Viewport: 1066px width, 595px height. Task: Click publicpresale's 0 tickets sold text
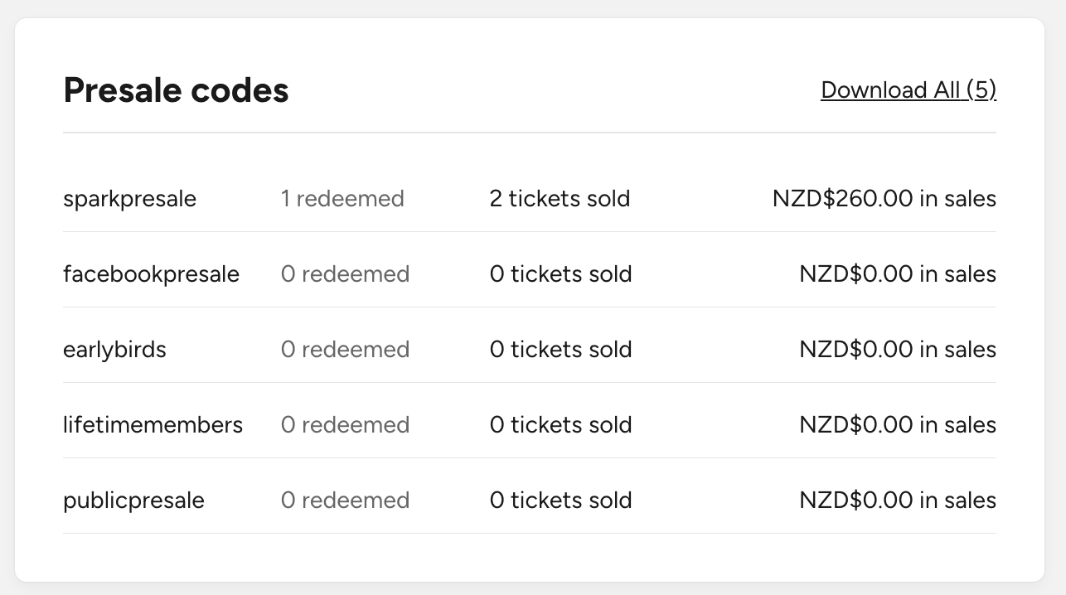click(560, 501)
